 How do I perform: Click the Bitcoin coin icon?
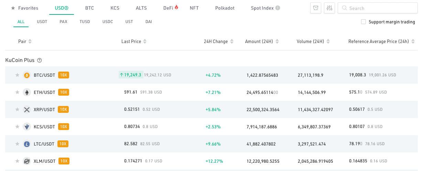[x=26, y=75]
